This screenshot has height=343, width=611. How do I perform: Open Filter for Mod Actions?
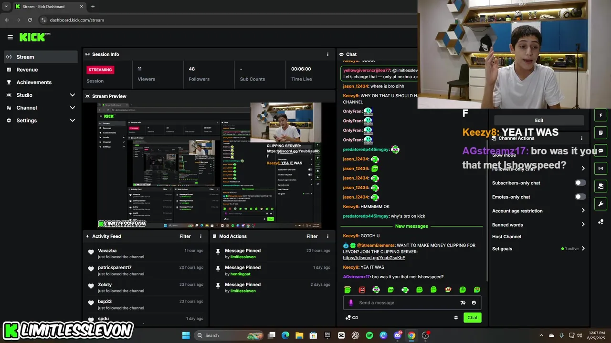pos(312,236)
